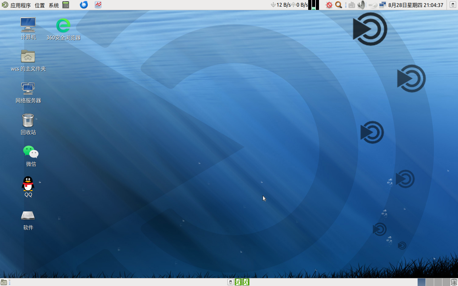Click the show desktop button in the bottom-left panel
This screenshot has width=458, height=286.
[x=4, y=282]
